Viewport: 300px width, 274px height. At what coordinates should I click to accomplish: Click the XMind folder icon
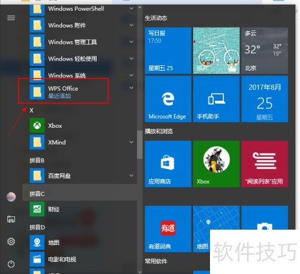point(37,142)
